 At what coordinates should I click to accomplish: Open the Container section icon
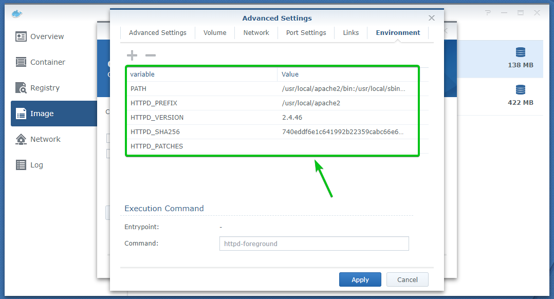[21, 62]
